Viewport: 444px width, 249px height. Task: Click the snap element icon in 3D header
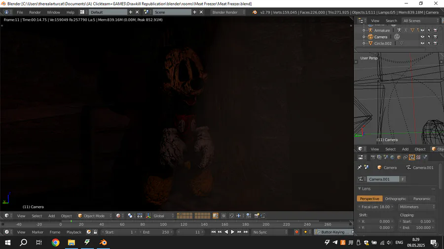tap(238, 216)
